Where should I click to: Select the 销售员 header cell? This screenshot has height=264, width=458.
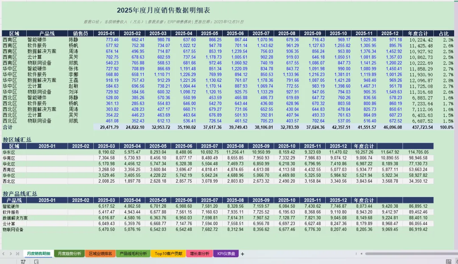(x=80, y=33)
